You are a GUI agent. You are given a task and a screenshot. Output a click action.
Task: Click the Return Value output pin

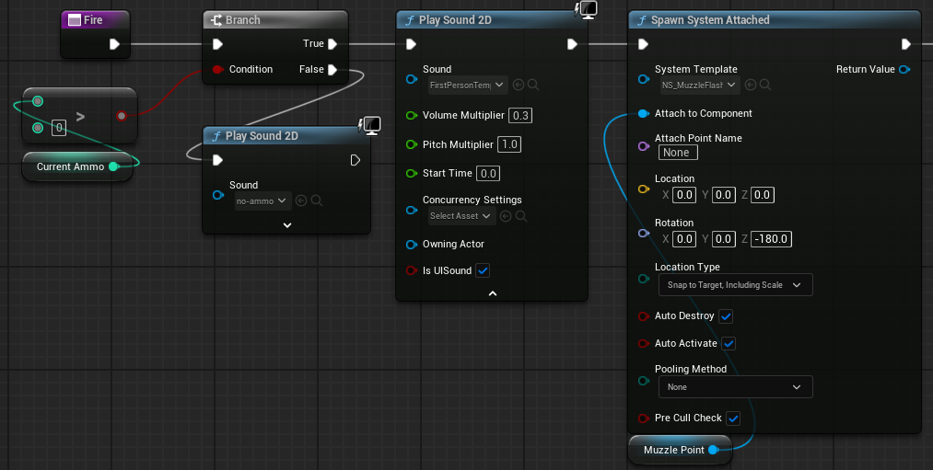[904, 70]
